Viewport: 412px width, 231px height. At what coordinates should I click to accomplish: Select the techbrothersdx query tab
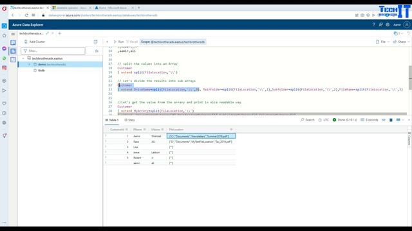(x=32, y=33)
